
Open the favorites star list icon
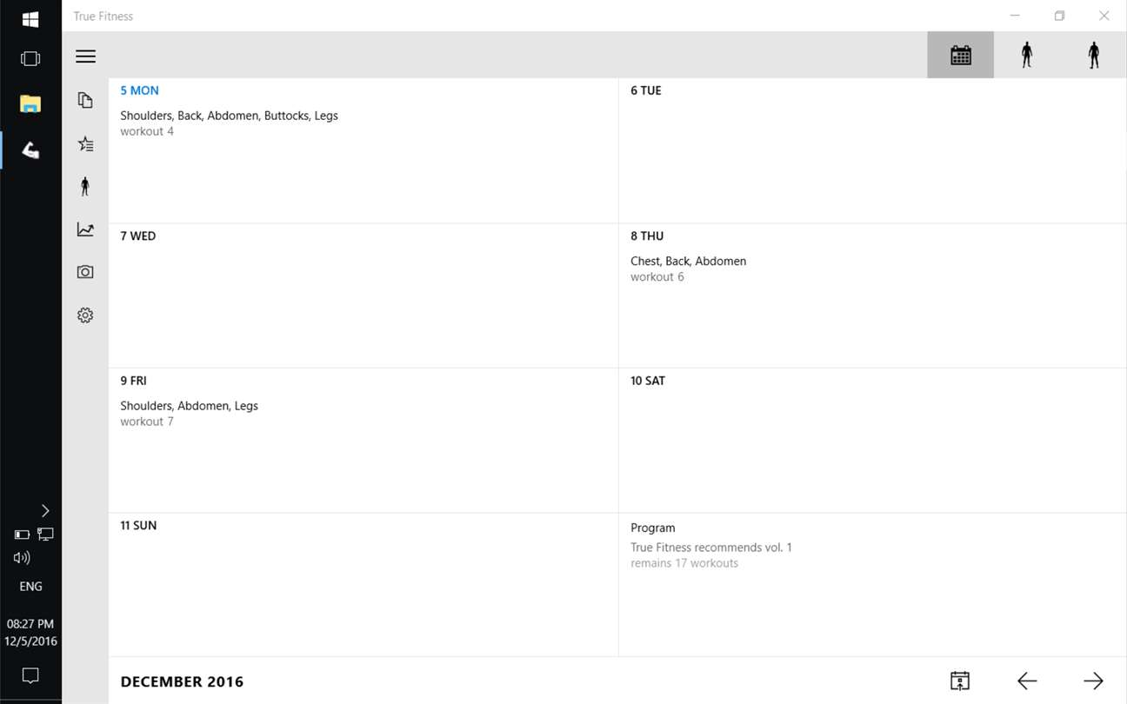(85, 144)
